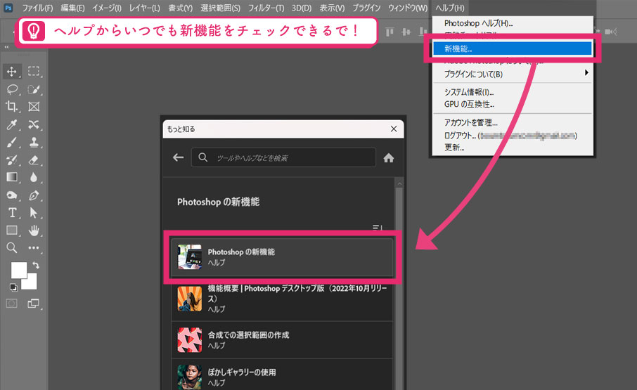Select the Pen tool
This screenshot has height=390, width=637.
coord(34,195)
